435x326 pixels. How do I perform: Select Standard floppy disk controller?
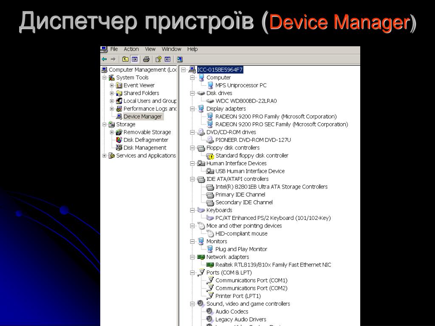tap(252, 155)
